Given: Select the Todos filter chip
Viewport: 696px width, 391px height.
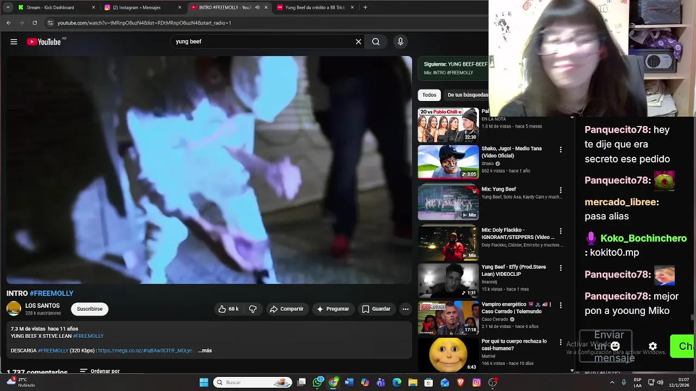Looking at the screenshot, I should click(430, 95).
